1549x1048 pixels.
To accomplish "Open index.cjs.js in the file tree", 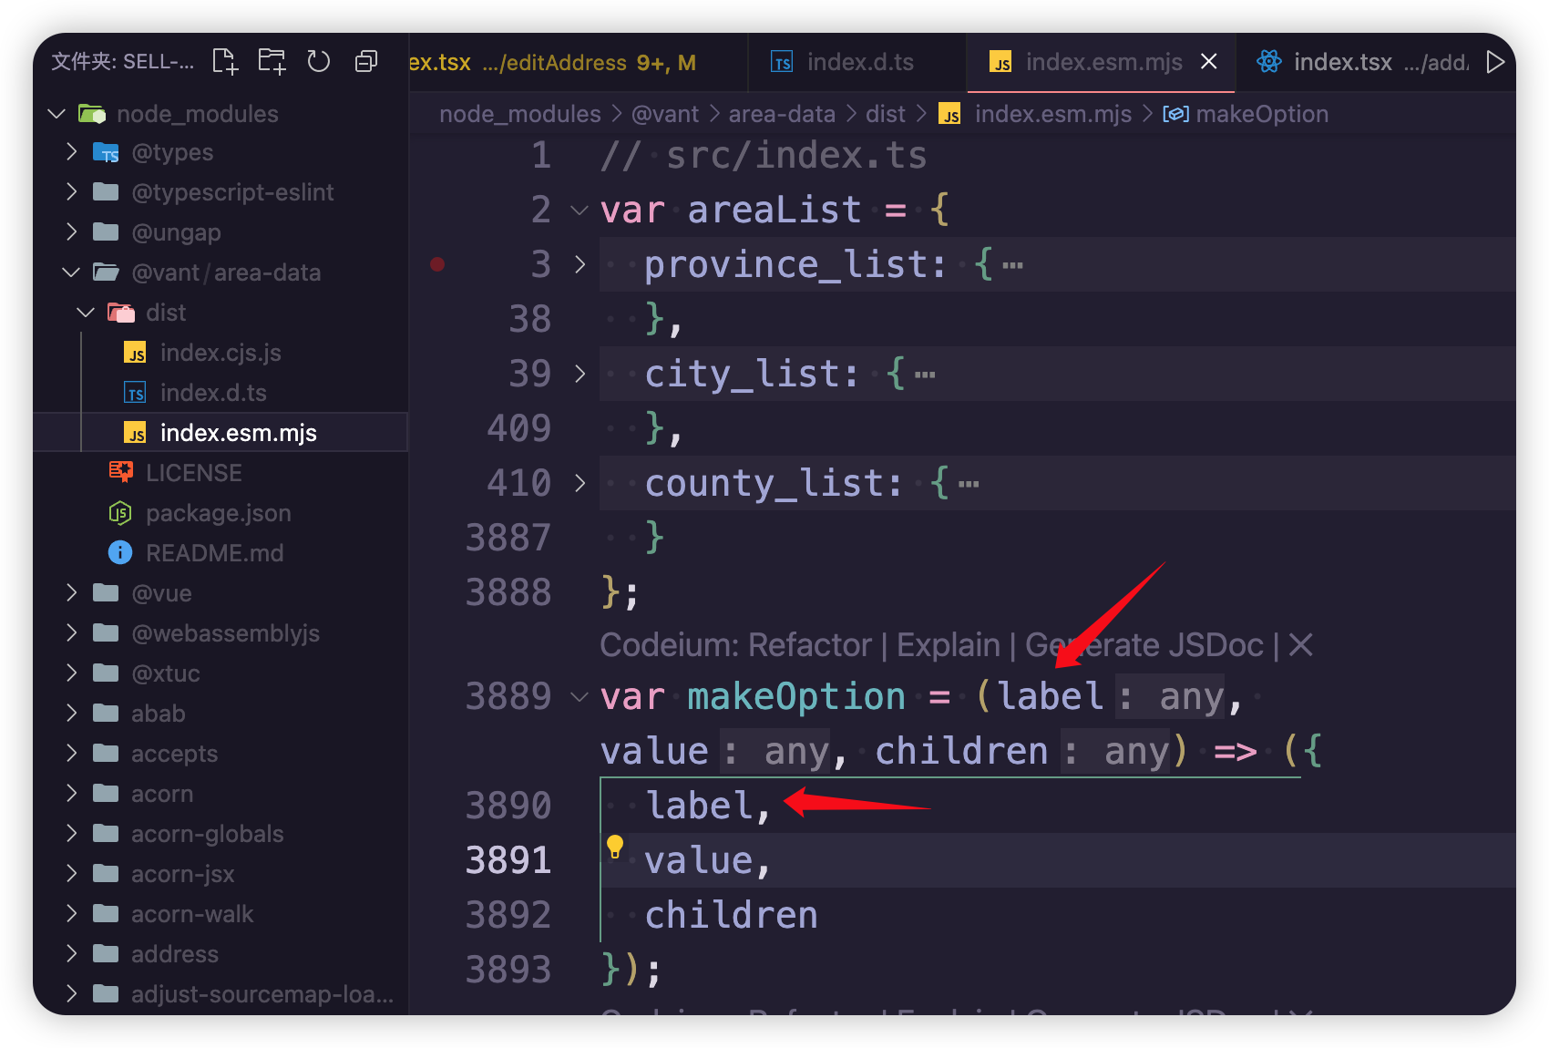I will 221,353.
